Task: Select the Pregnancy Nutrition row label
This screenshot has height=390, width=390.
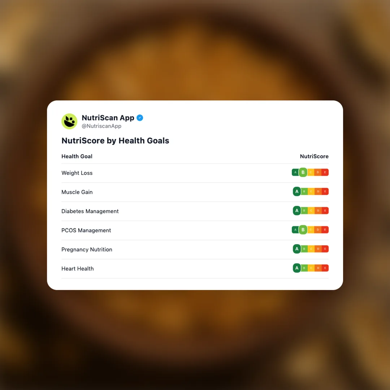Action: pyautogui.click(x=87, y=250)
